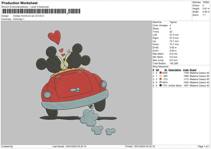Click the 'Brand' column header
Viewport: 211px width, 149px height.
(193, 70)
